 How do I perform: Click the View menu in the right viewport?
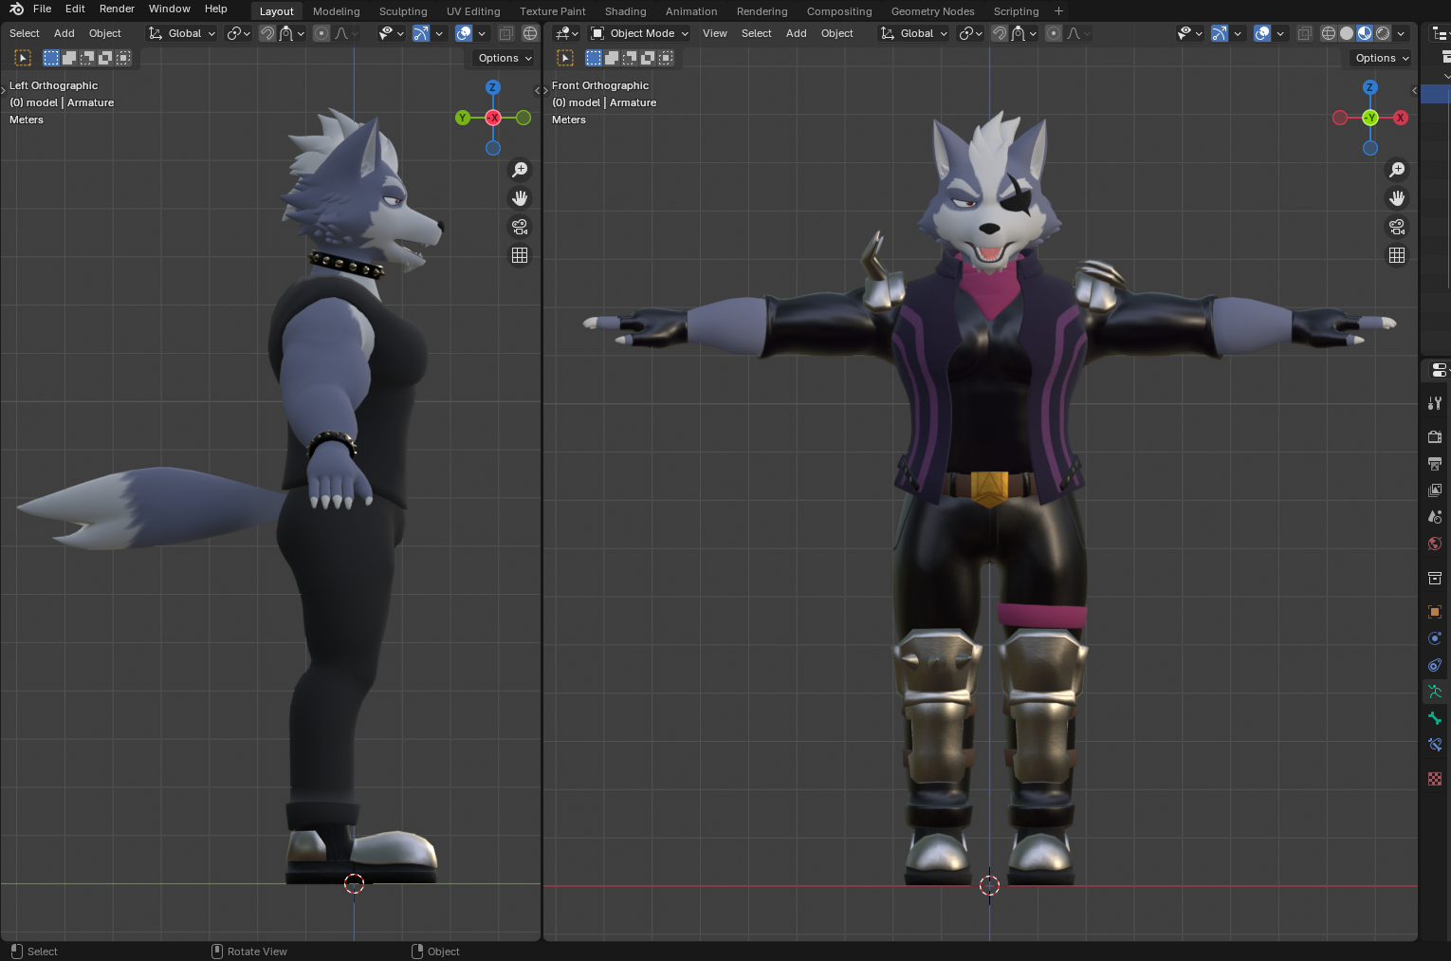[714, 33]
